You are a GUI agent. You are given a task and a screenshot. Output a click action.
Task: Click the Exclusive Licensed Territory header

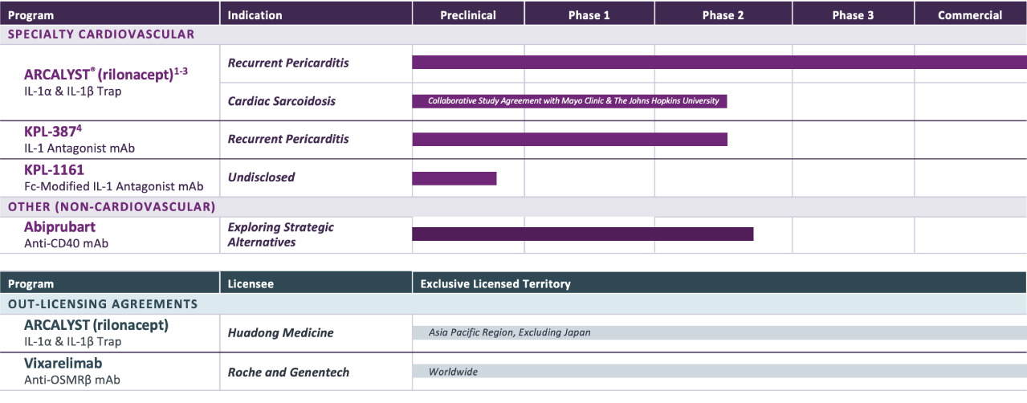[495, 283]
